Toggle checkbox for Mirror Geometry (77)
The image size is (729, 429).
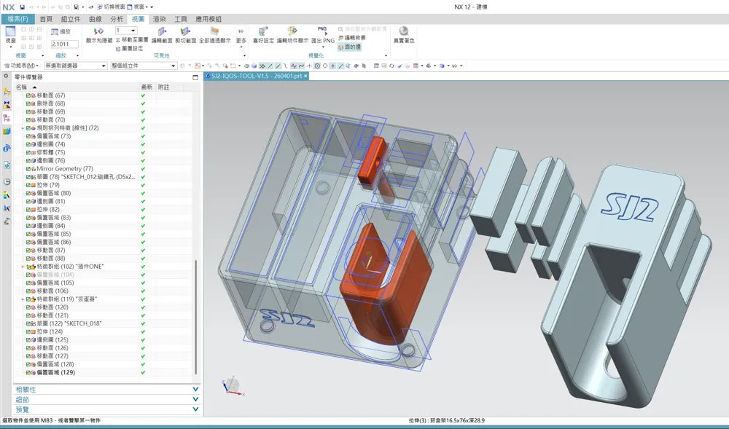click(28, 168)
